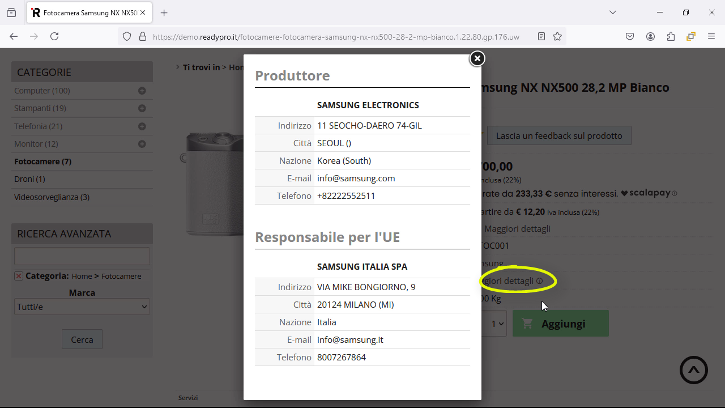Click the Korea (South) nation value
Screen dimensions: 725x408
(x=344, y=160)
